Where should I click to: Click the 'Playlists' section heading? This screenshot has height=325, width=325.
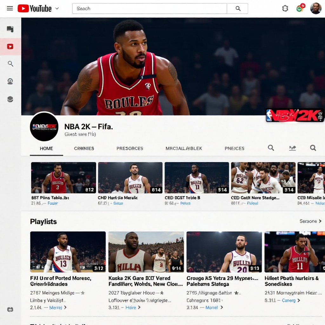pos(43,222)
